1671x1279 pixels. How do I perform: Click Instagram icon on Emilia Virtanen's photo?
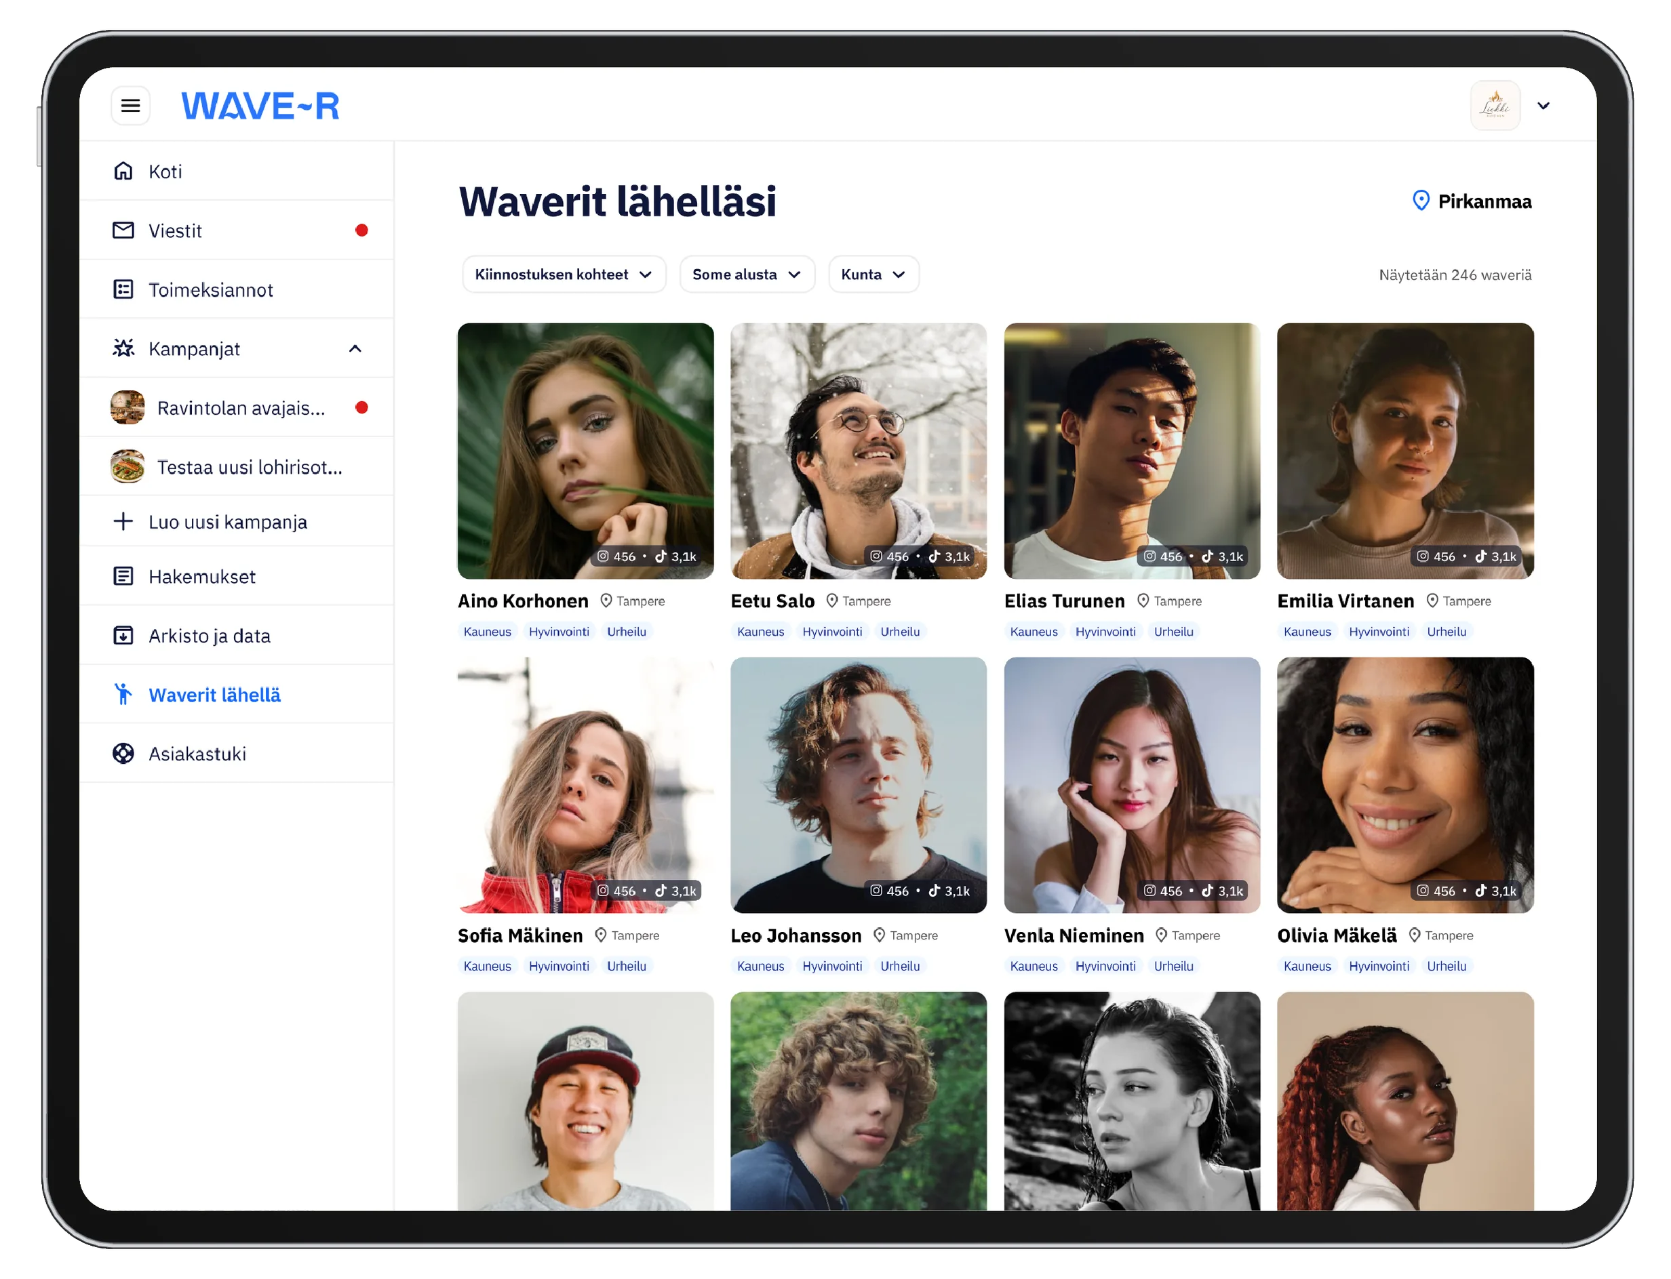click(x=1422, y=556)
